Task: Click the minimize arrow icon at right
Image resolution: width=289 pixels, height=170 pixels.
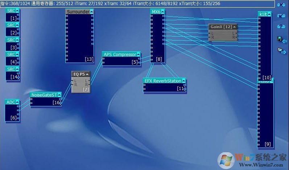Action: click(x=281, y=16)
